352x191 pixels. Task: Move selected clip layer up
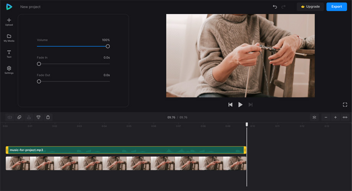click(x=29, y=117)
